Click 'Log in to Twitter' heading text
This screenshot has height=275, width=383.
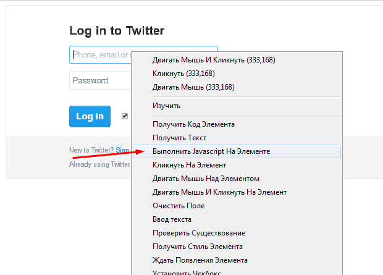click(x=117, y=31)
